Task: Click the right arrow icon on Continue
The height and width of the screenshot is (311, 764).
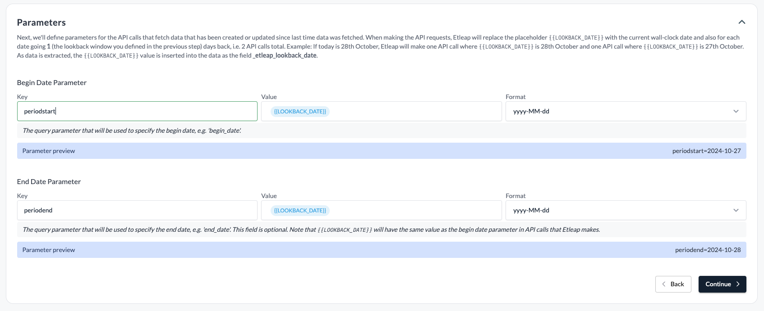Action: 738,284
